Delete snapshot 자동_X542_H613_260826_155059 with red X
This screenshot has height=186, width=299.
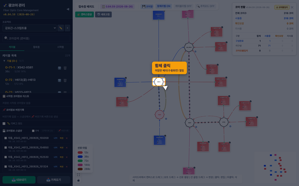click(x=67, y=138)
